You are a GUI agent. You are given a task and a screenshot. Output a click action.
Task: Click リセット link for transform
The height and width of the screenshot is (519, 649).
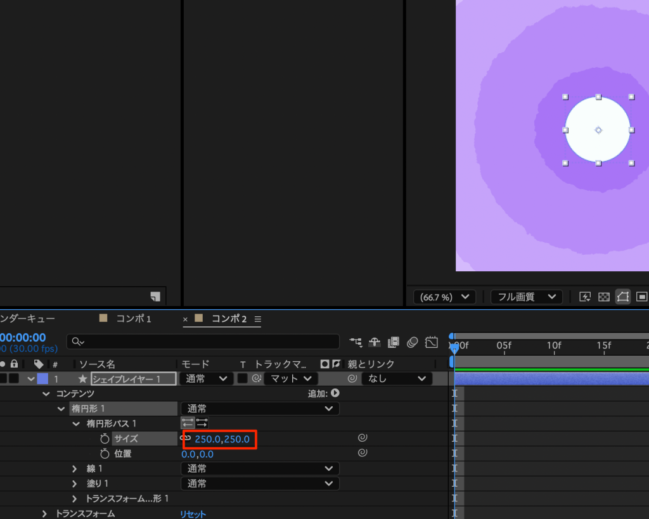(193, 514)
